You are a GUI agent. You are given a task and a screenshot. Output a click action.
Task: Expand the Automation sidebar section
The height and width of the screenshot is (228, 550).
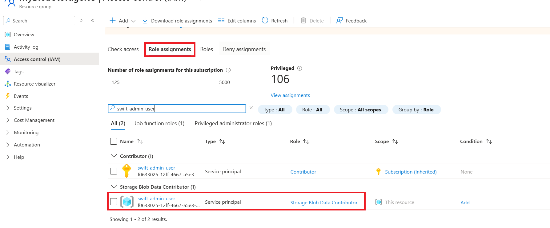[8, 145]
